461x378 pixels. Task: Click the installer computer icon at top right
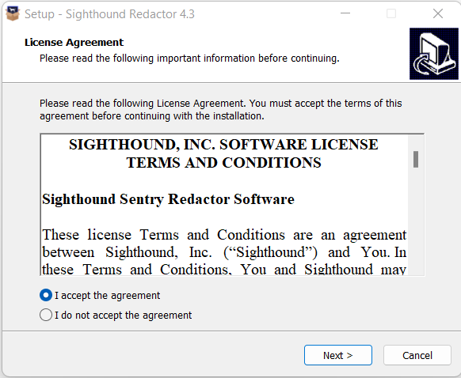(434, 54)
